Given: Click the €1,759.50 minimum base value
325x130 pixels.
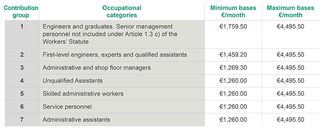Looking at the screenshot, I should click(x=233, y=27).
